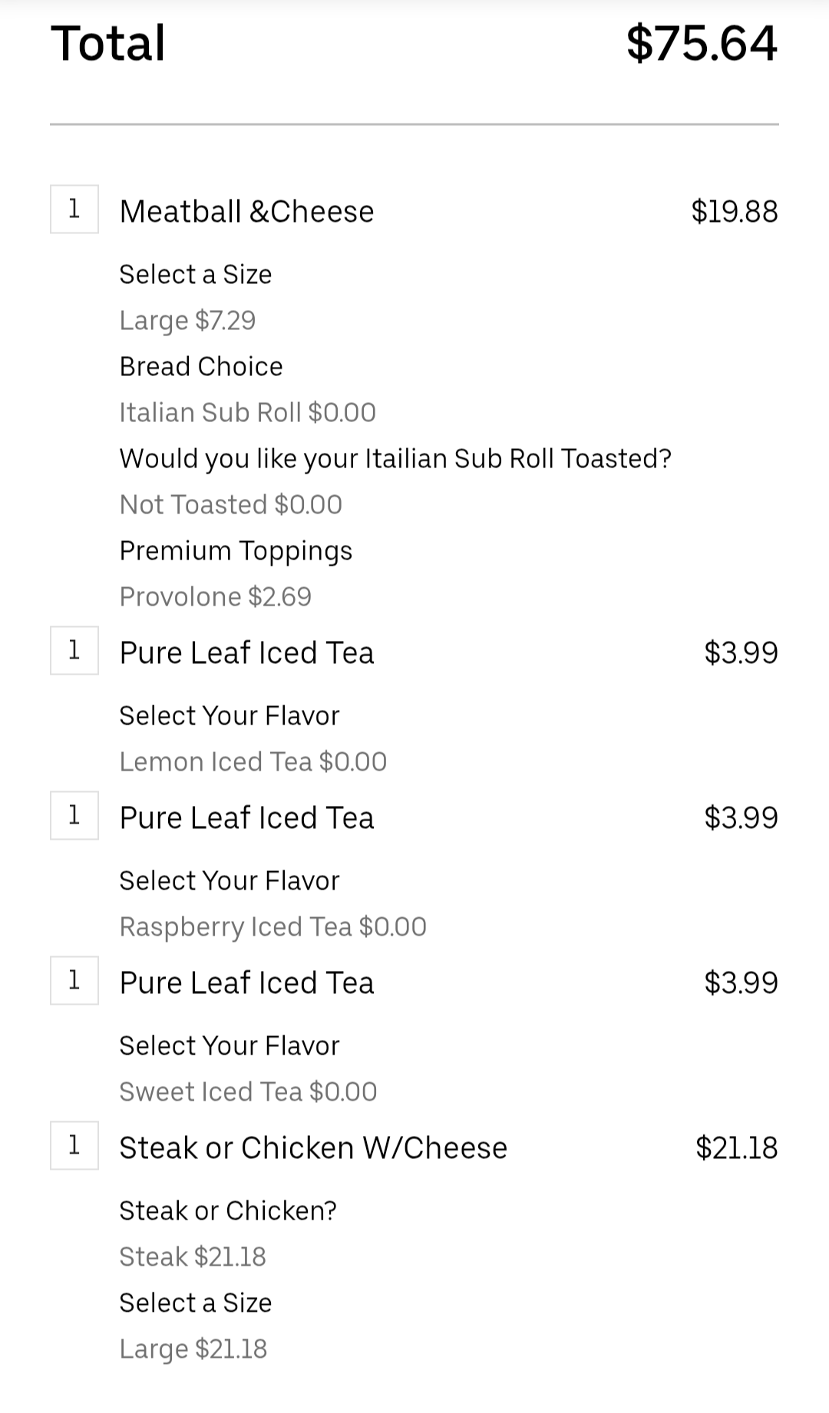
Task: Click the quantity box beside Steak or Chicken W/Cheese
Action: (x=74, y=1145)
